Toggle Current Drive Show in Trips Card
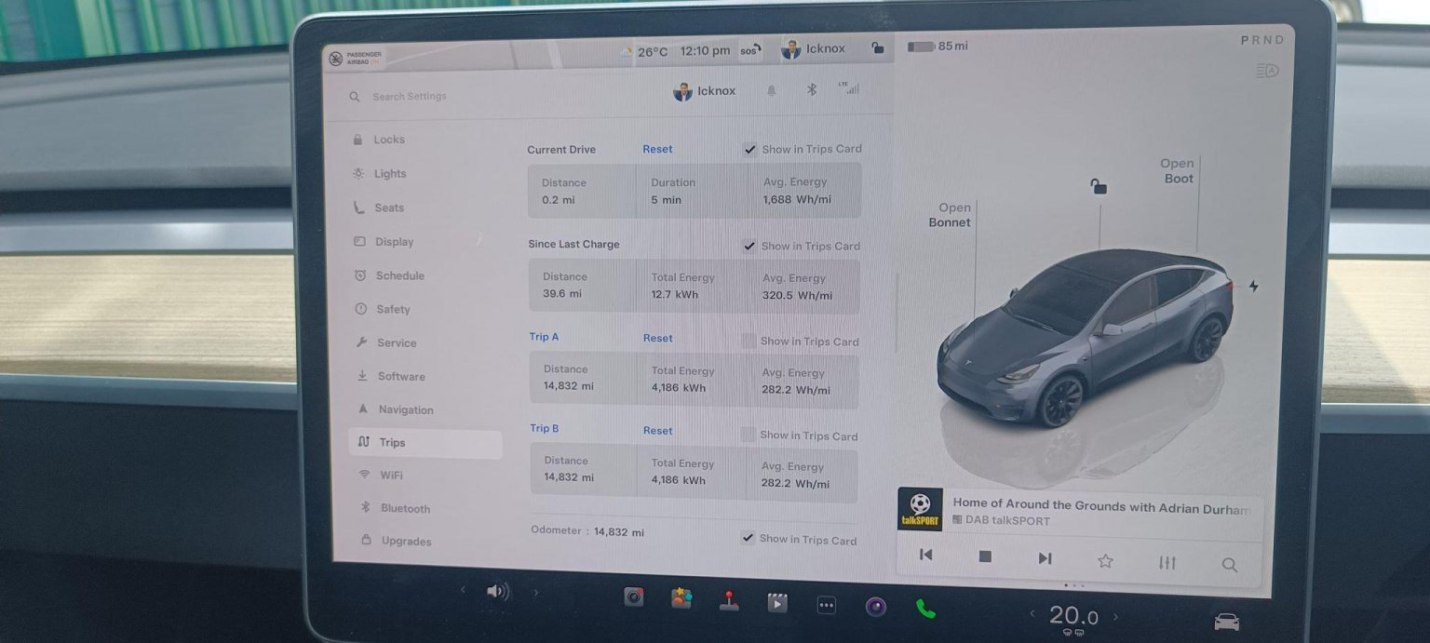 [x=750, y=149]
